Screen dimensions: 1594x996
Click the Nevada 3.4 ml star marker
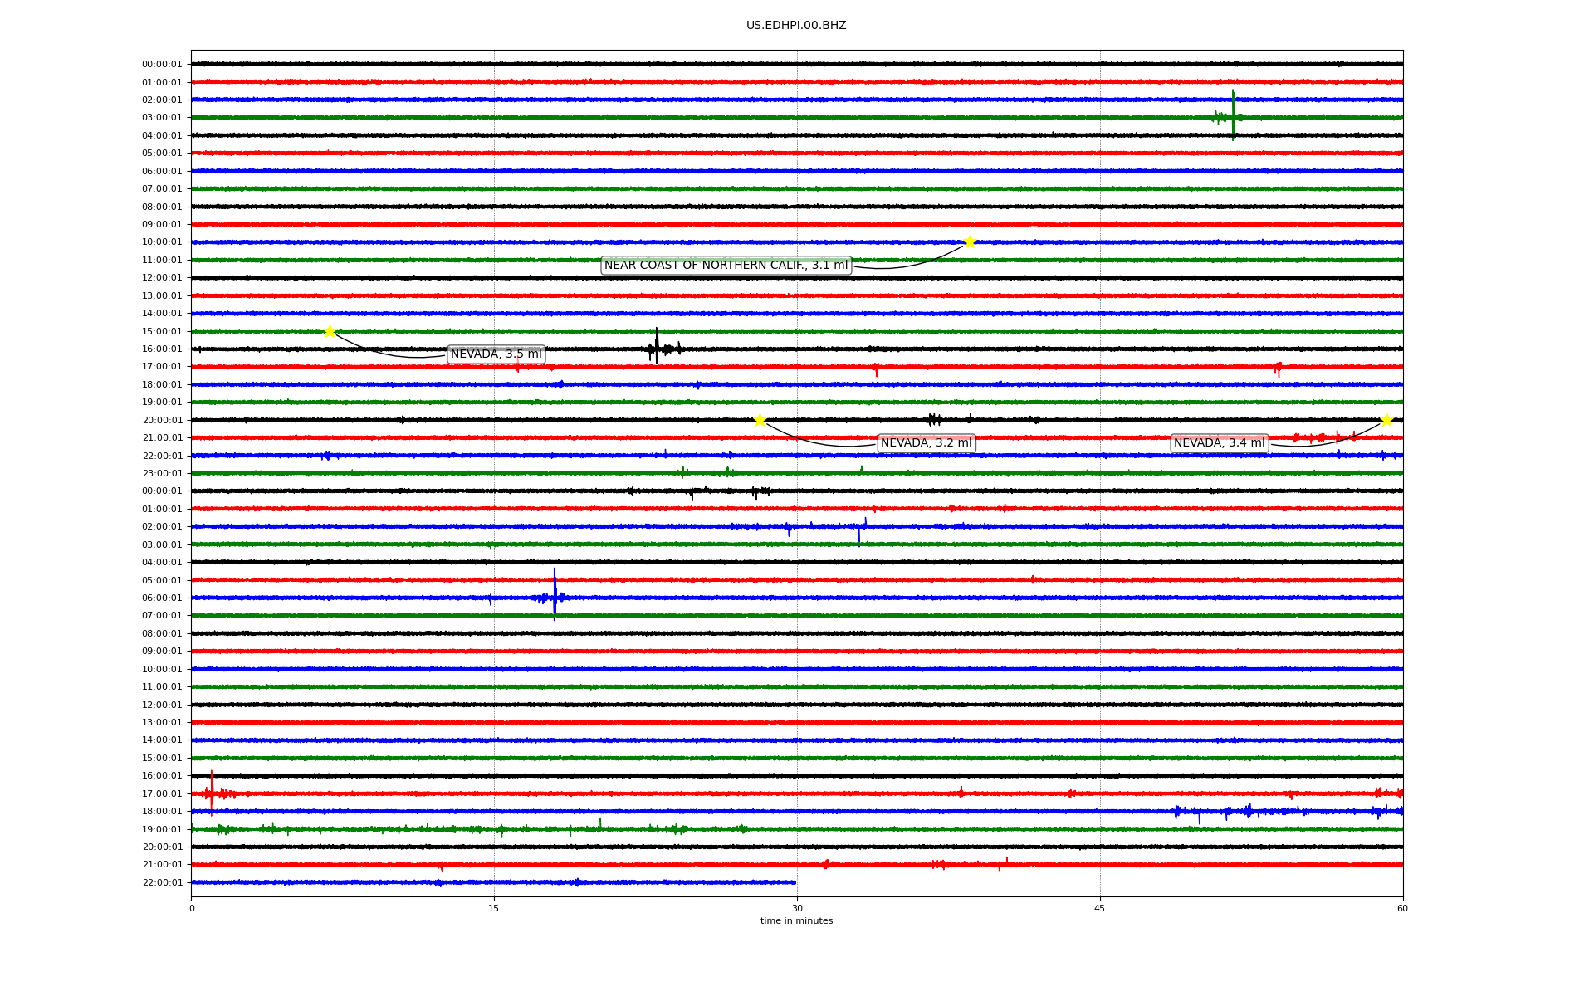coord(1386,420)
